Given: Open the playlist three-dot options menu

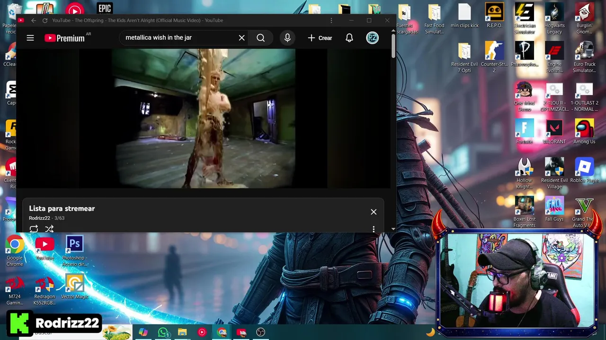Looking at the screenshot, I should pos(374,229).
